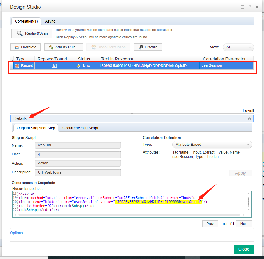Click the Attributes text TagName = input
This screenshot has height=259, width=264.
tap(207, 154)
